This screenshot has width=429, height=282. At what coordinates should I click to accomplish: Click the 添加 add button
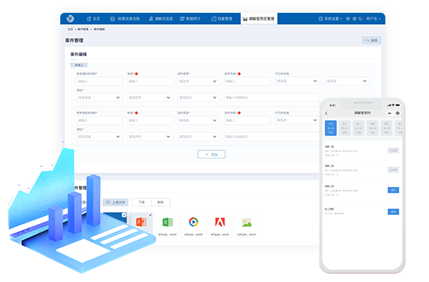pyautogui.click(x=211, y=154)
